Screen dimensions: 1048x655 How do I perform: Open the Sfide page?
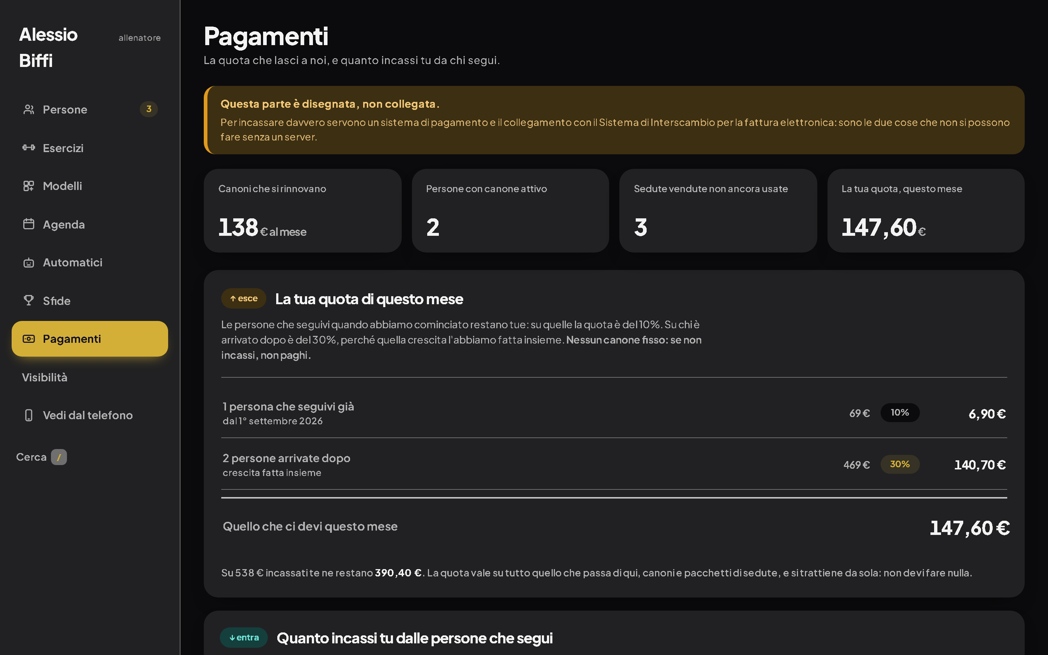(x=90, y=301)
